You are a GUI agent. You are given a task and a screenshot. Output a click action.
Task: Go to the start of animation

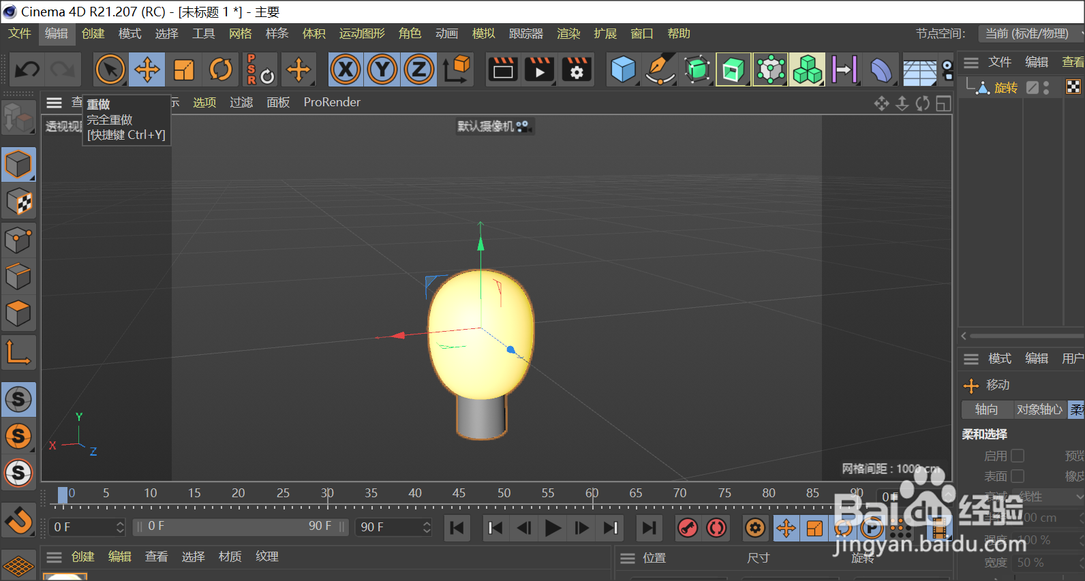tap(457, 528)
